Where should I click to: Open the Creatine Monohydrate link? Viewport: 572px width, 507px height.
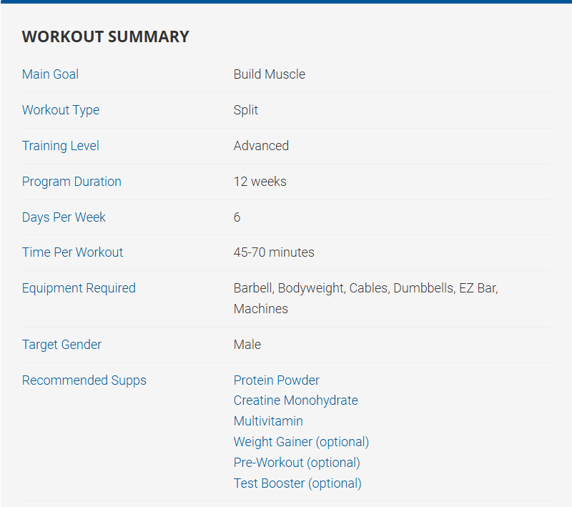[295, 400]
